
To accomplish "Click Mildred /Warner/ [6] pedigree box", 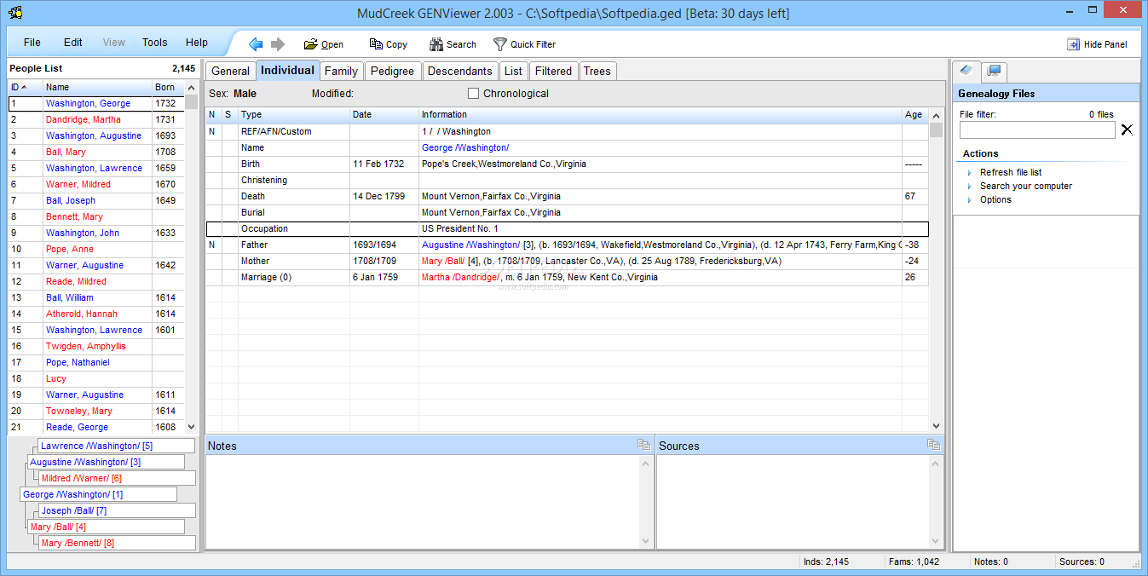I will pos(117,478).
